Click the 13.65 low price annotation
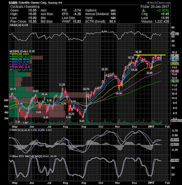 [150, 73]
